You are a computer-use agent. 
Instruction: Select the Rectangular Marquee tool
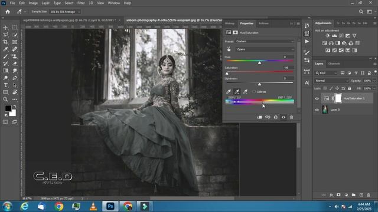[15, 28]
